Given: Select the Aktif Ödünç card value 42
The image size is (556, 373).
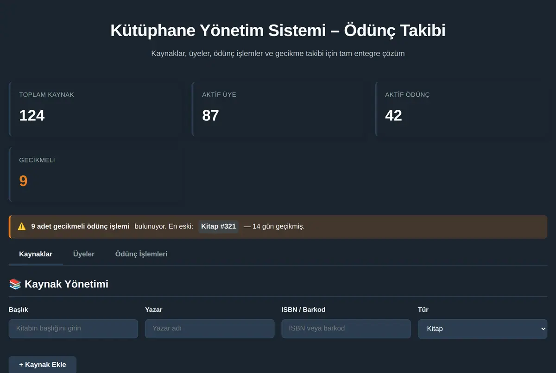Looking at the screenshot, I should coord(393,115).
